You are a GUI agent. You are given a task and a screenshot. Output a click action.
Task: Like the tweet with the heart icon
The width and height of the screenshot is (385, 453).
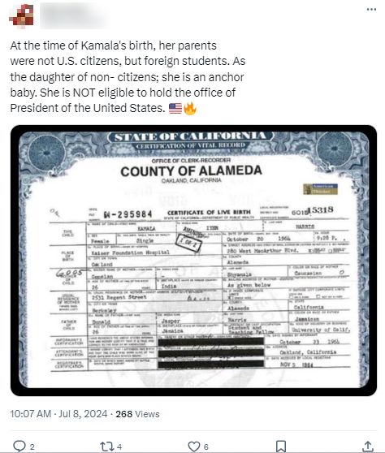[194, 447]
